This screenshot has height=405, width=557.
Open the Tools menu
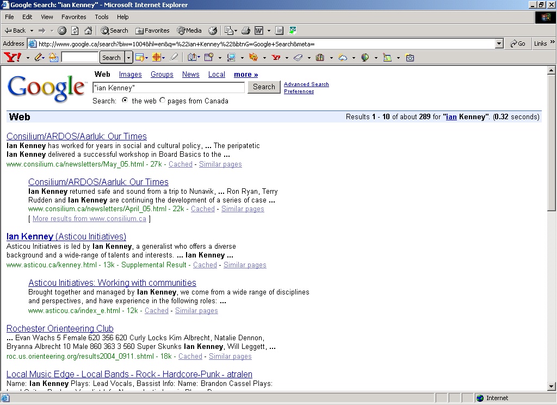coord(102,17)
